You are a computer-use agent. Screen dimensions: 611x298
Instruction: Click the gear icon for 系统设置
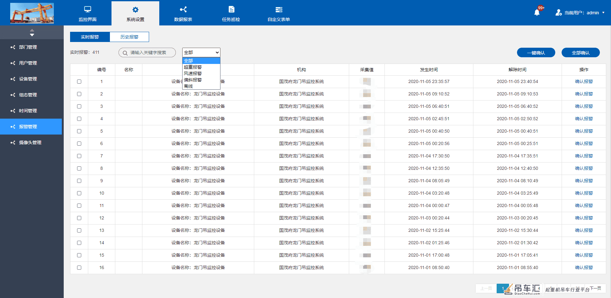(135, 10)
